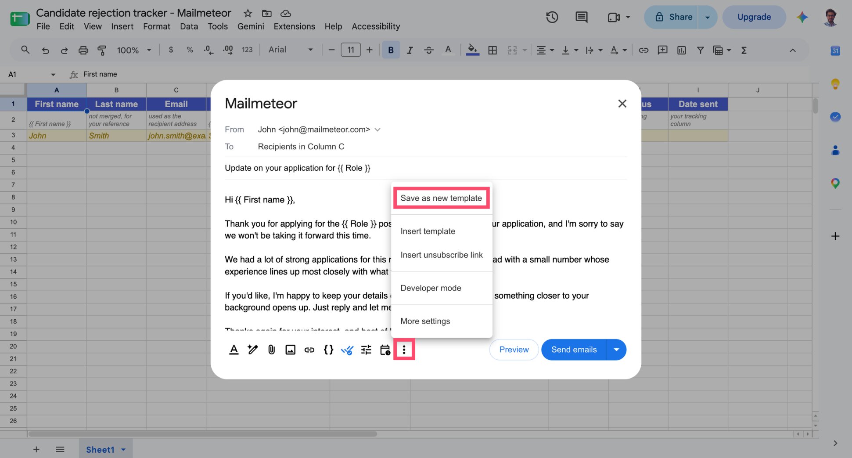Open the Gemini sparkle icon
852x458 pixels.
(802, 17)
